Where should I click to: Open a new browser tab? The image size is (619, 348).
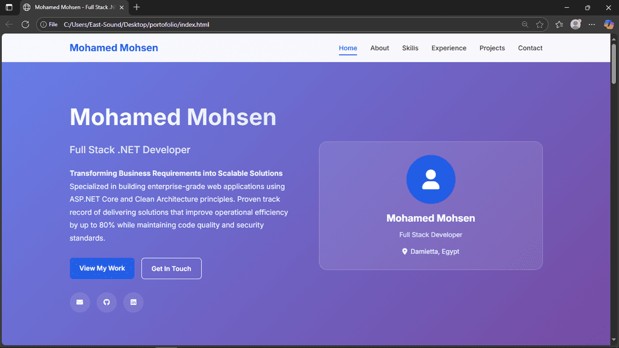click(137, 7)
